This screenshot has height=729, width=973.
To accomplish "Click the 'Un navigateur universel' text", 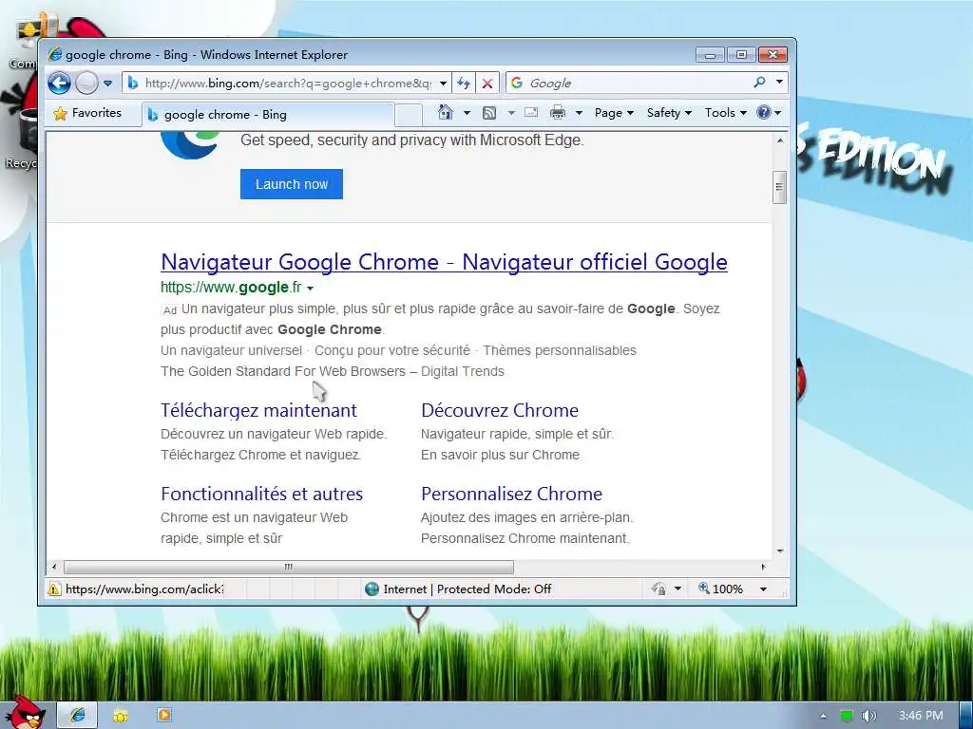I will point(232,350).
